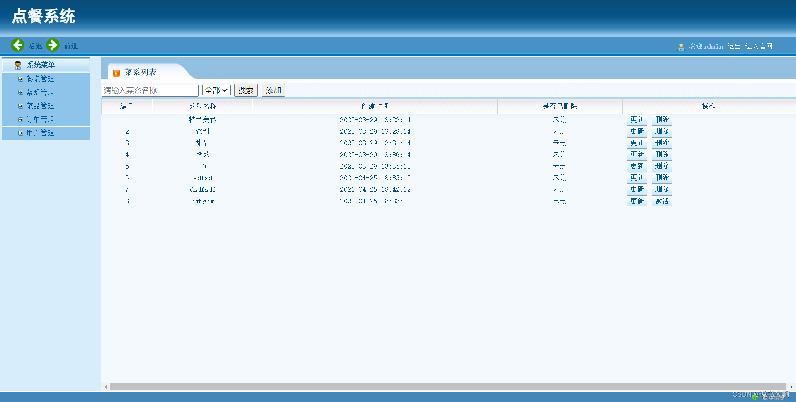796x402 pixels.
Task: Click 更新 for cvbgcv row
Action: [637, 201]
